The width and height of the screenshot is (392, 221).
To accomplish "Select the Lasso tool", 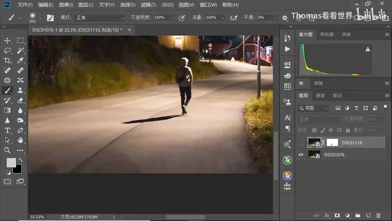I will (7, 50).
